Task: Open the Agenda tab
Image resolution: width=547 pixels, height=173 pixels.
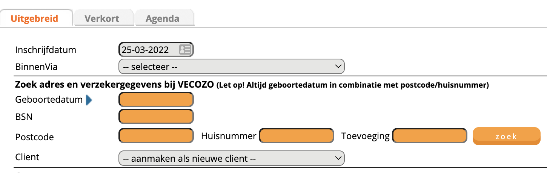Action: (x=163, y=18)
